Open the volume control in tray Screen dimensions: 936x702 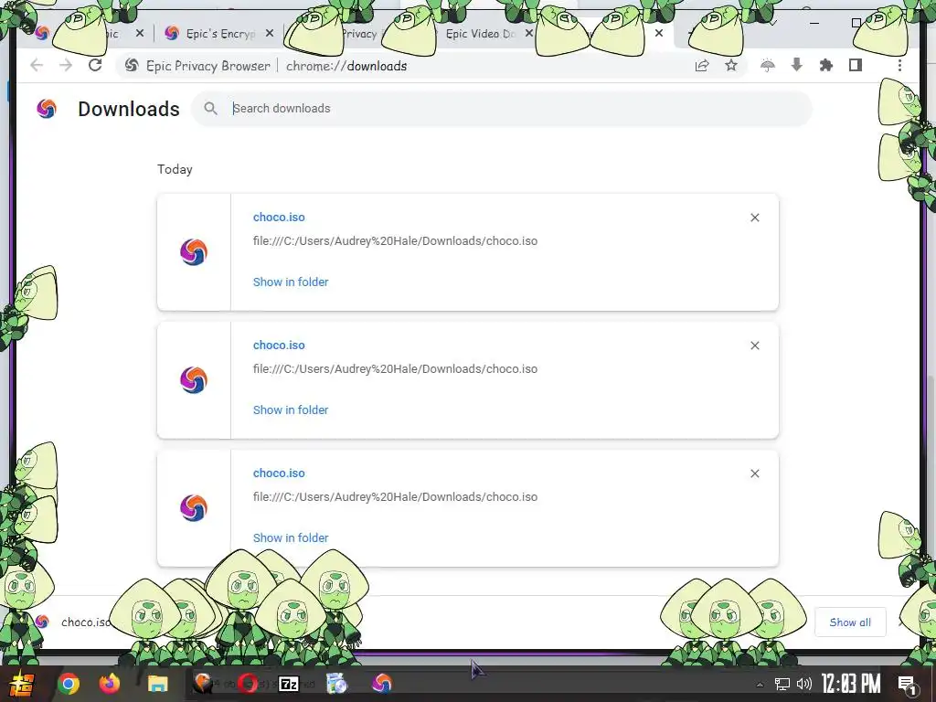(x=804, y=684)
